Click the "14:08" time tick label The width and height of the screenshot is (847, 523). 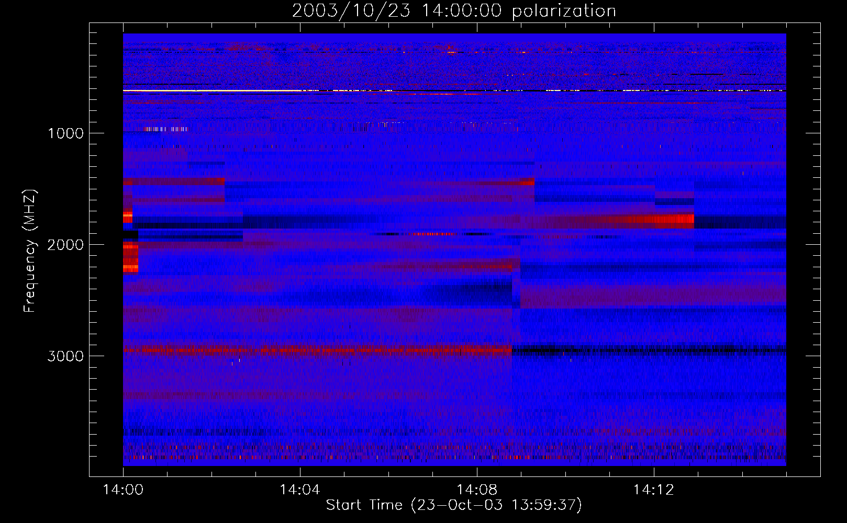[x=476, y=490]
